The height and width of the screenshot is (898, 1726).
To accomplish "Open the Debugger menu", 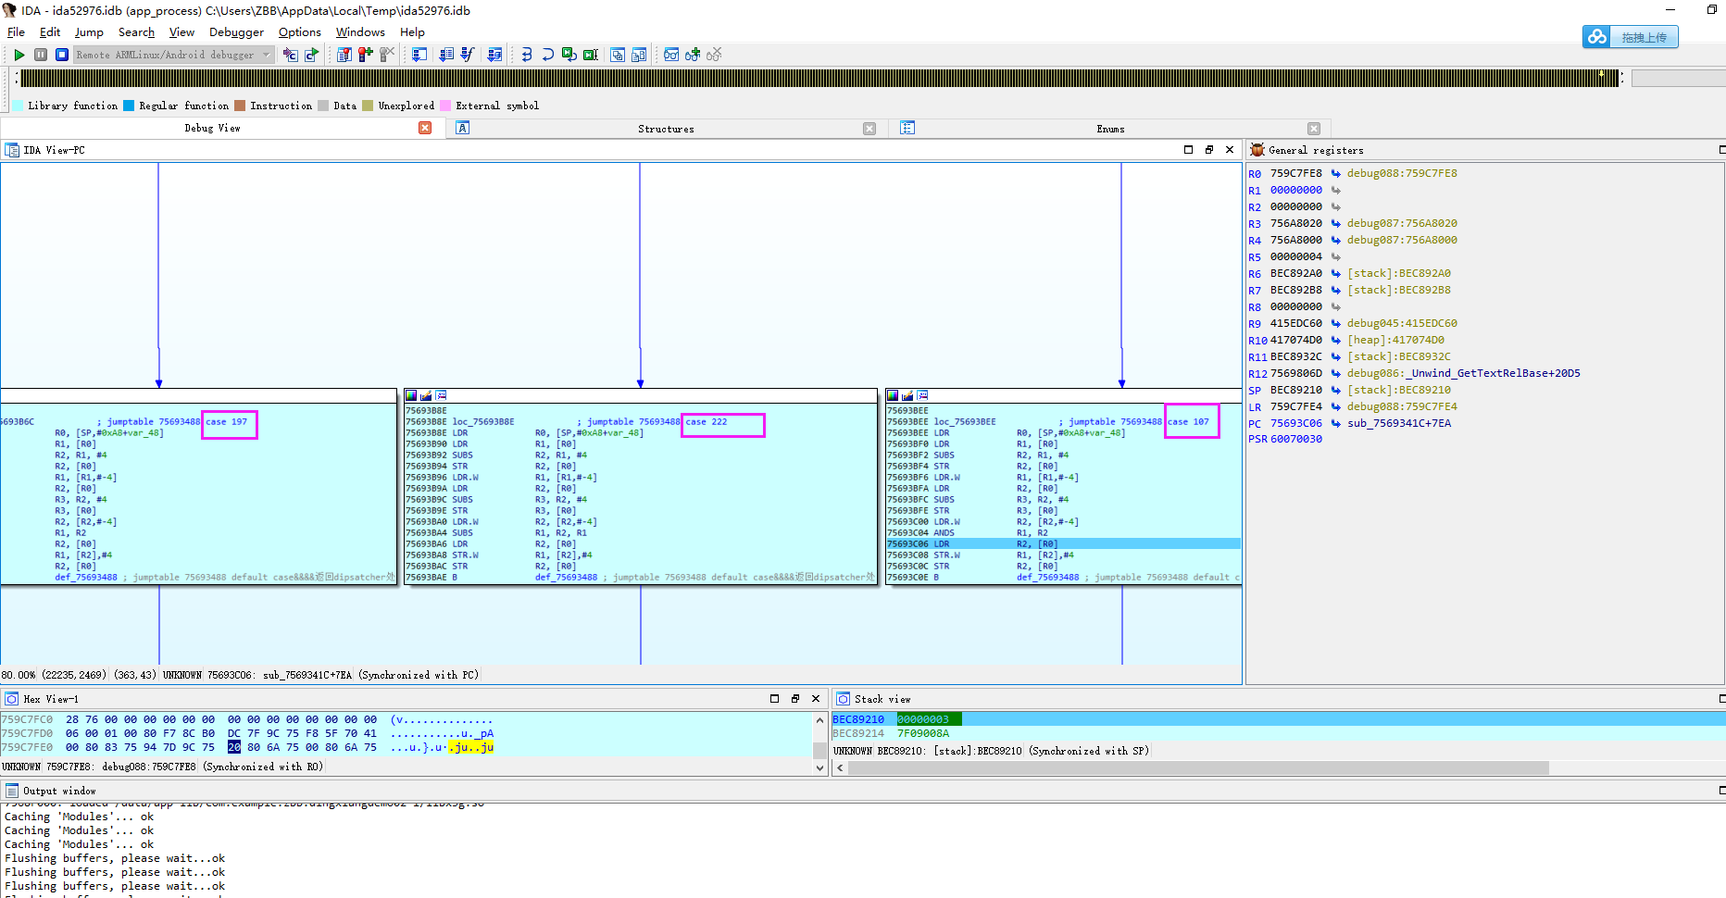I will (236, 31).
